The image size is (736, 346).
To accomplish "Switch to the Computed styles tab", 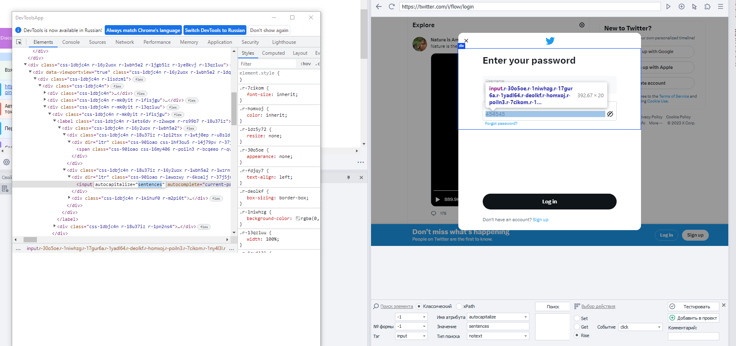I will coord(273,53).
